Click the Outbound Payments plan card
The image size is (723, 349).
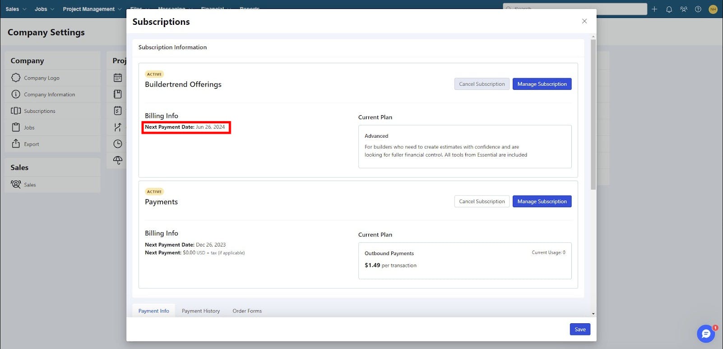(x=465, y=261)
